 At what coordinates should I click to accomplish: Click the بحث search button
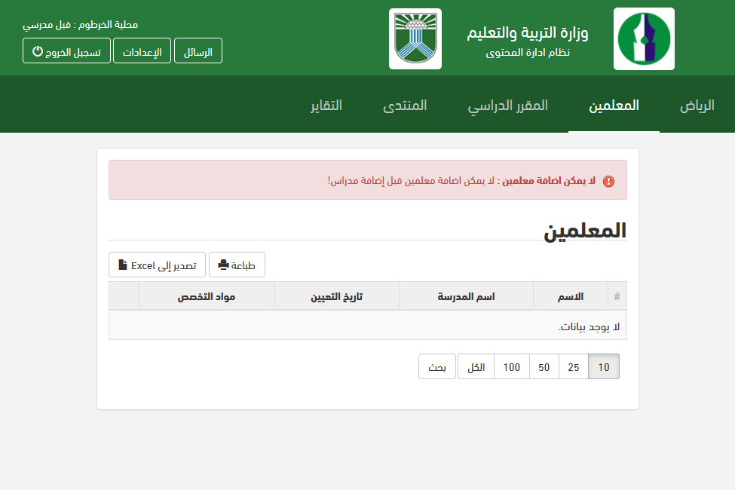[437, 366]
